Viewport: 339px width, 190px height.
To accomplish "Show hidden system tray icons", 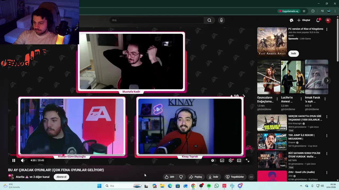I will 301,186.
